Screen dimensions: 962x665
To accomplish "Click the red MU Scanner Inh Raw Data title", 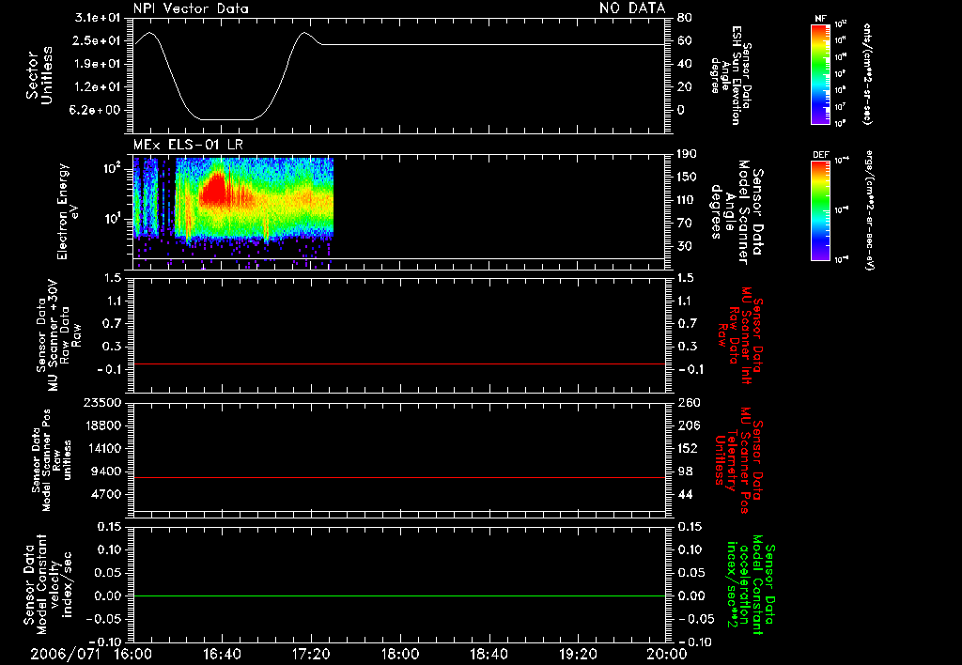I will tap(741, 335).
